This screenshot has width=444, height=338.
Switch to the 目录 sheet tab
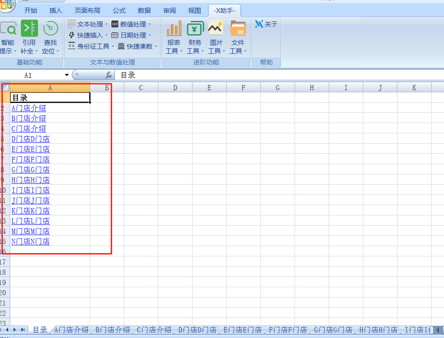[x=40, y=330]
